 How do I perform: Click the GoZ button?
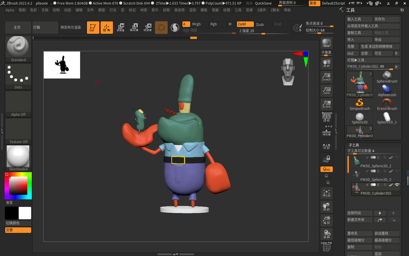point(353,53)
